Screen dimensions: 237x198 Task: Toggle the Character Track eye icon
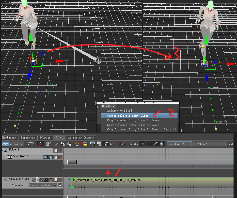coord(46,180)
